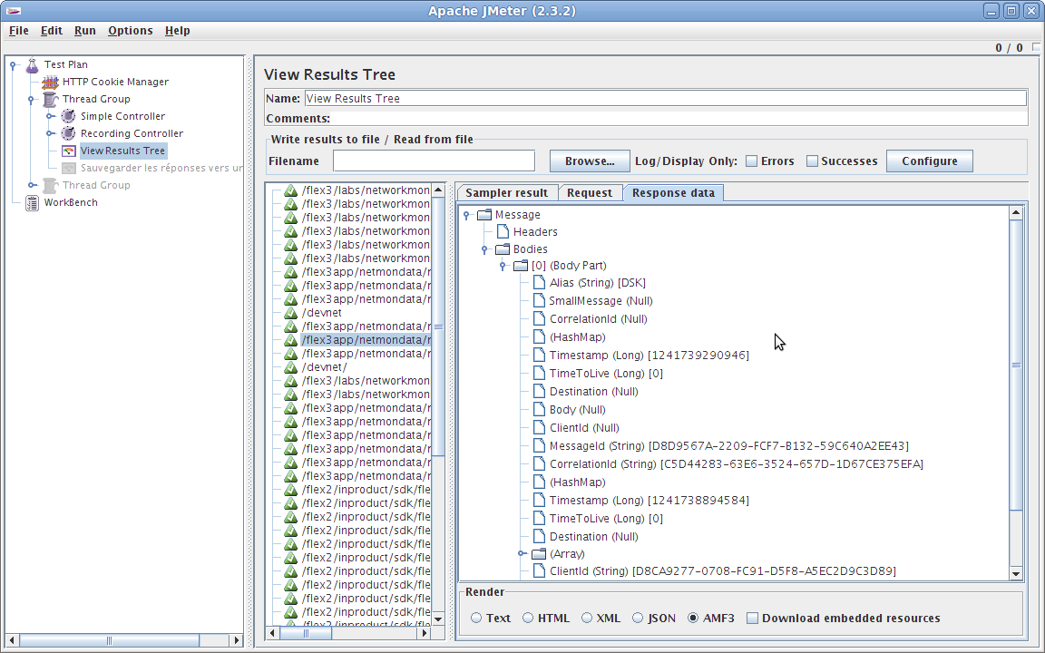Screen dimensions: 1045x653
Task: Click the Browse button
Action: point(589,161)
